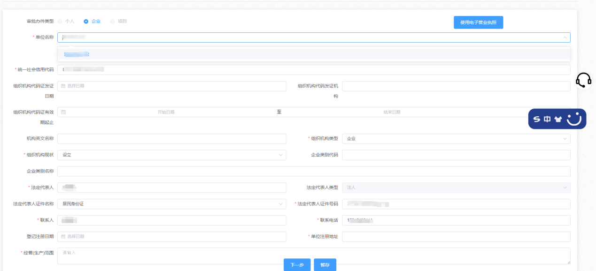Click calendar icon in 组织机构代码证发证日期 field
This screenshot has height=271, width=596.
[x=63, y=86]
